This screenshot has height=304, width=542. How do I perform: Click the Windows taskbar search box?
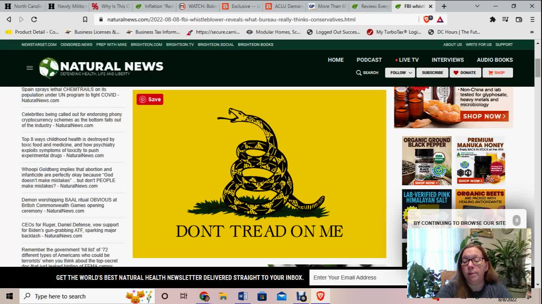pos(87,296)
